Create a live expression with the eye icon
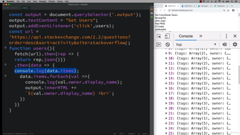This screenshot has width=240, height=135. 225,44
